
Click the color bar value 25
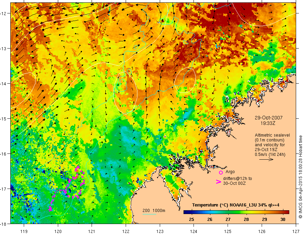(191, 220)
